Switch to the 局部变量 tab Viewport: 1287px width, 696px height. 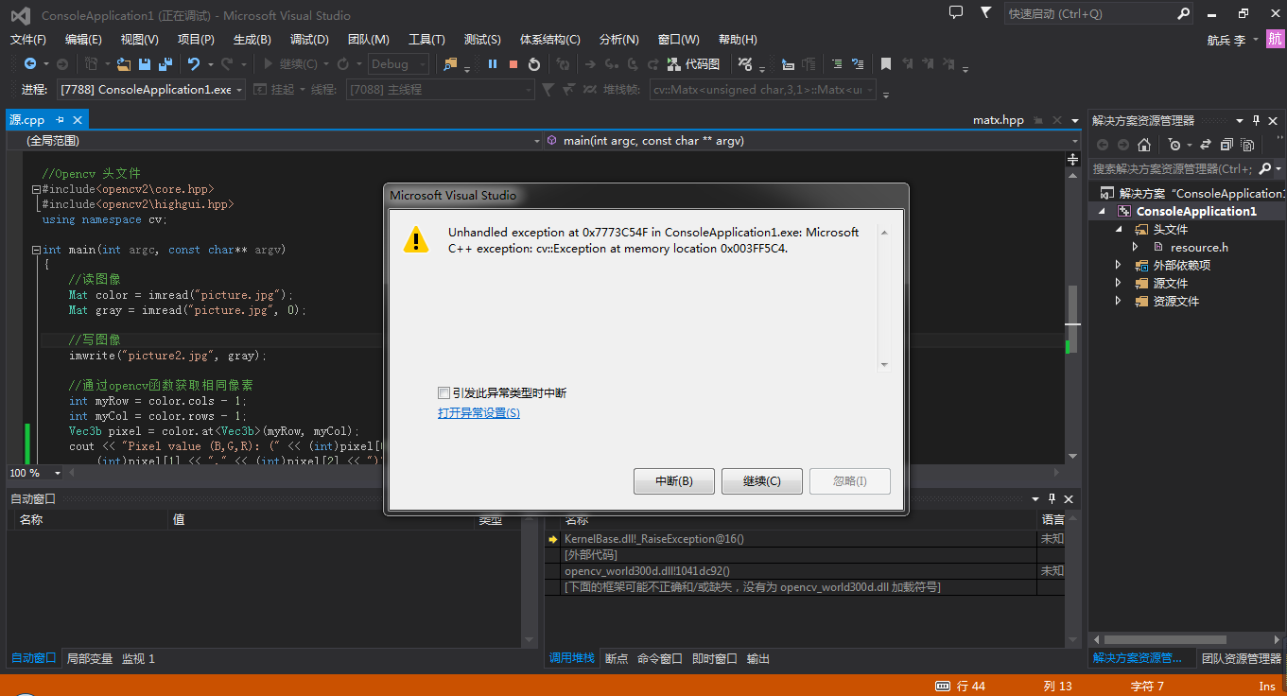tap(90, 658)
